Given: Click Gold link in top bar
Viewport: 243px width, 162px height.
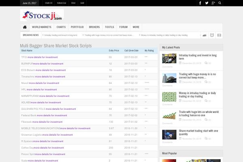Looking at the screenshot, I should [x=82, y=3].
